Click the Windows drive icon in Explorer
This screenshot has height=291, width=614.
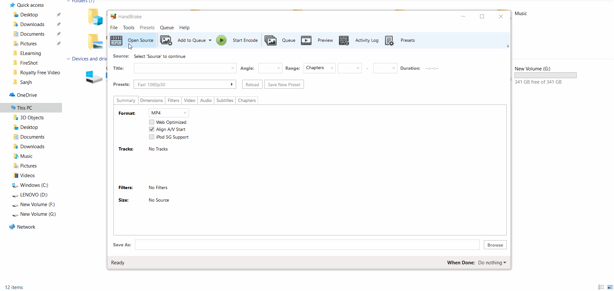(x=94, y=77)
